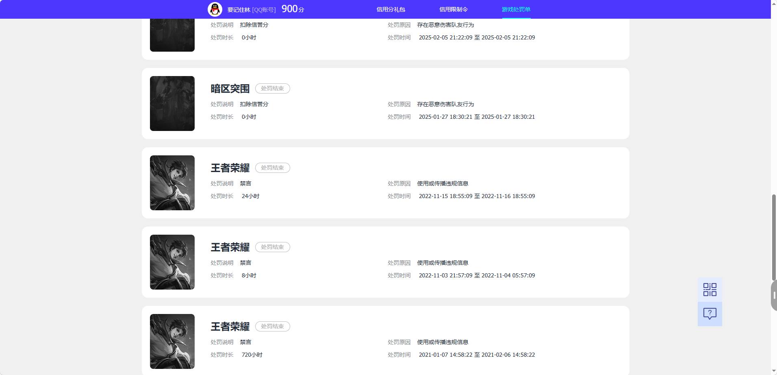Click the 24小时 duration value
Screen dimensions: 777x375
(250, 196)
